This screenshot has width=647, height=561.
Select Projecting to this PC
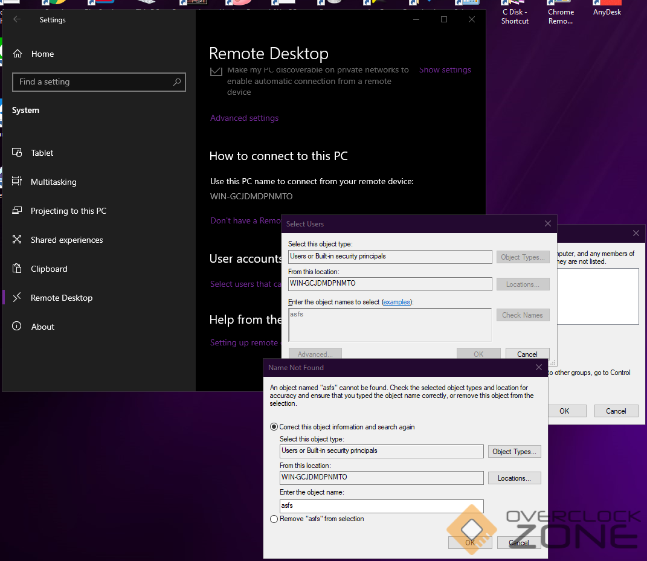click(x=68, y=211)
